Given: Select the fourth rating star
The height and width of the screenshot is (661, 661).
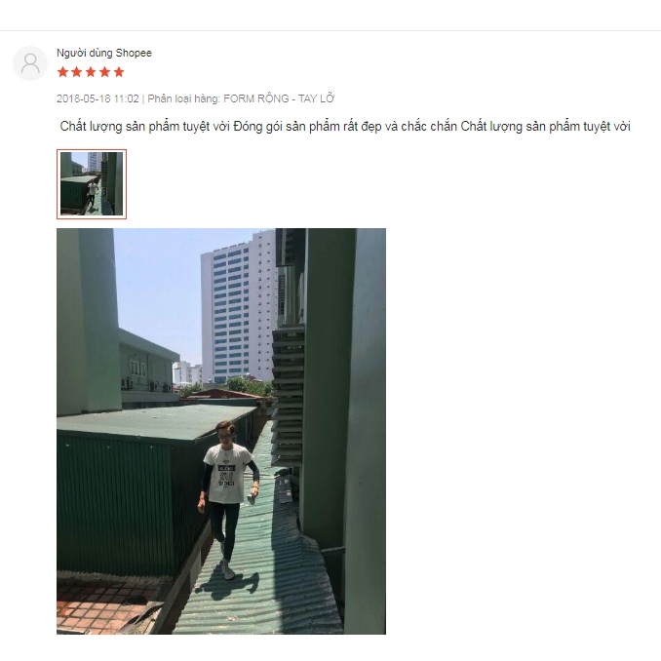Looking at the screenshot, I should pyautogui.click(x=104, y=72).
